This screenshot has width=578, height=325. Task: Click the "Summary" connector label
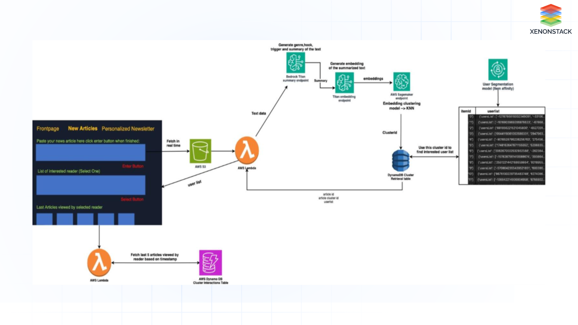pos(321,81)
